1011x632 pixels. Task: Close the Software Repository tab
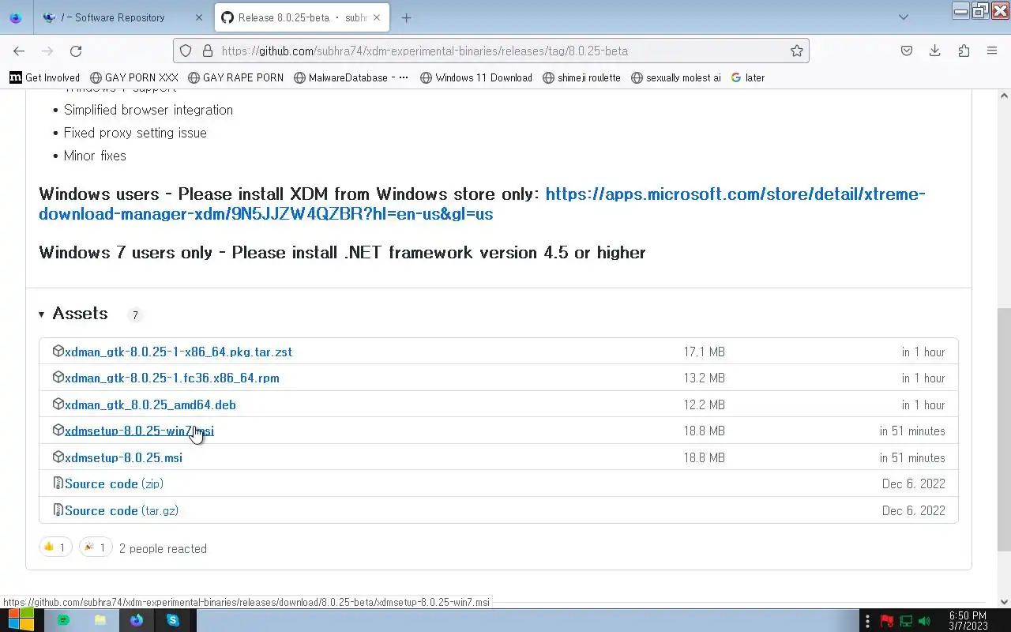(198, 17)
